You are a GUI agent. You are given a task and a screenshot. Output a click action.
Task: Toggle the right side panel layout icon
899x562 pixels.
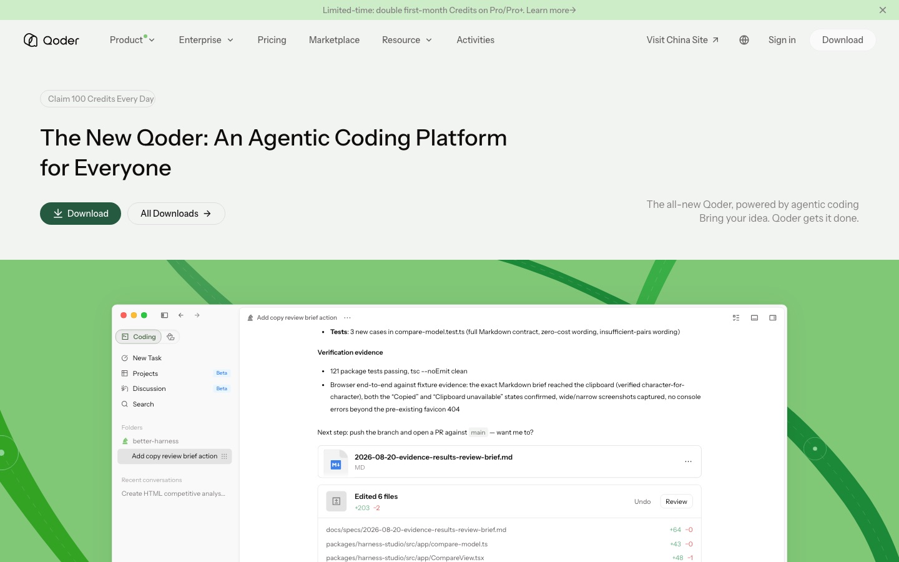pos(773,318)
